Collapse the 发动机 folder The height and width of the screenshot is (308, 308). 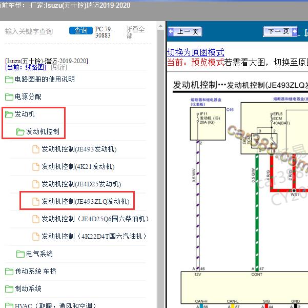point(25,114)
